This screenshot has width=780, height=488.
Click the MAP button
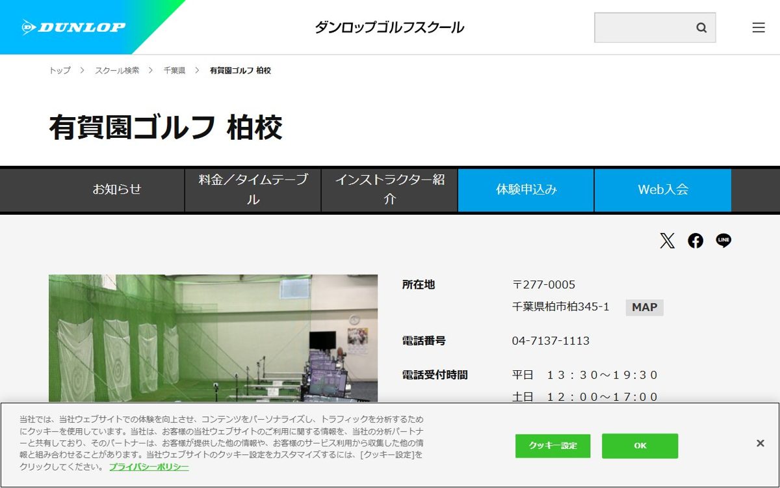click(x=645, y=307)
